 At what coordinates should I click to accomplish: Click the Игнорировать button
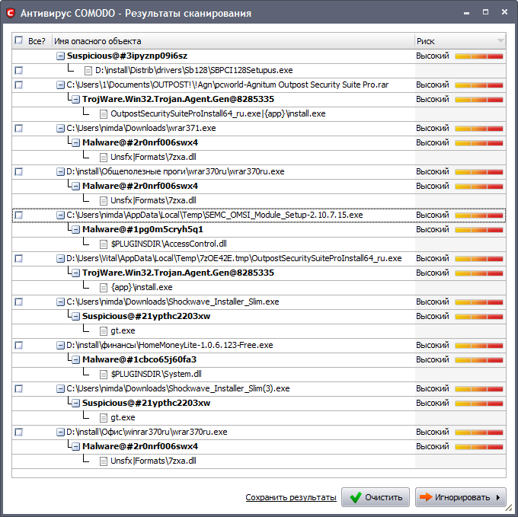(x=461, y=497)
